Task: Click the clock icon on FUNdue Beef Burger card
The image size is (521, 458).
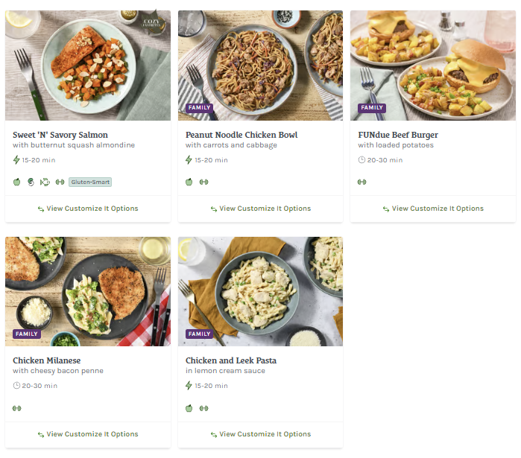Action: pyautogui.click(x=361, y=160)
